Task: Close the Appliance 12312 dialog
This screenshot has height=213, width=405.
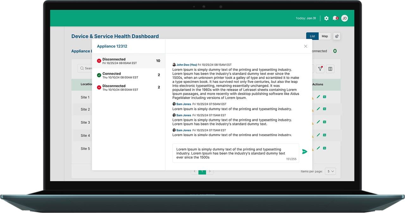Action: 306,46
